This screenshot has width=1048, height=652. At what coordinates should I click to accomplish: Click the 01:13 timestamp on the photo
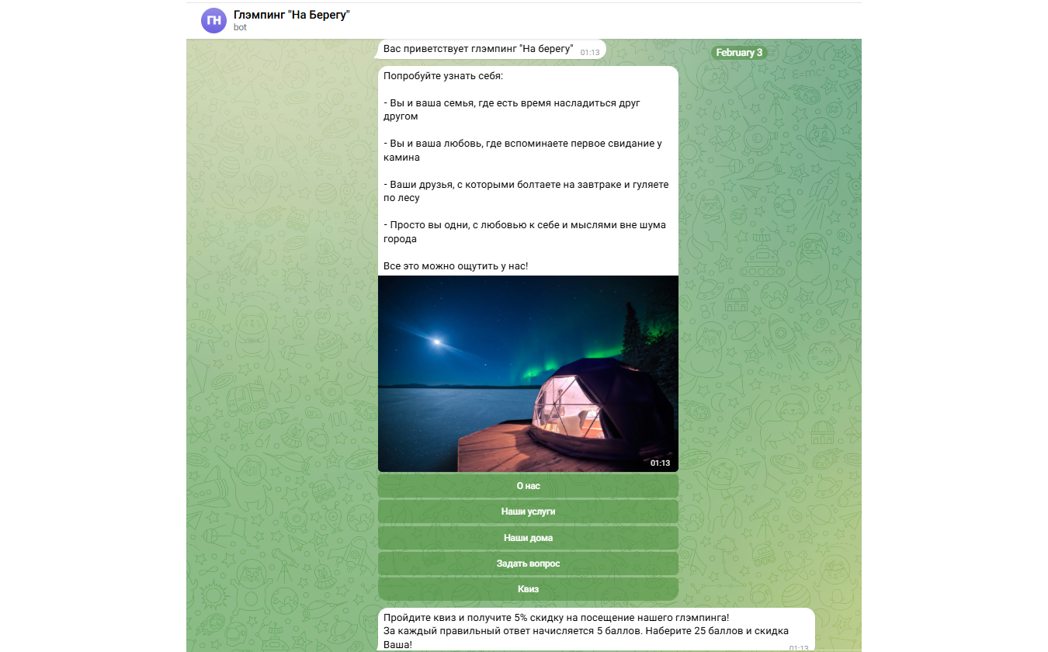pyautogui.click(x=660, y=463)
